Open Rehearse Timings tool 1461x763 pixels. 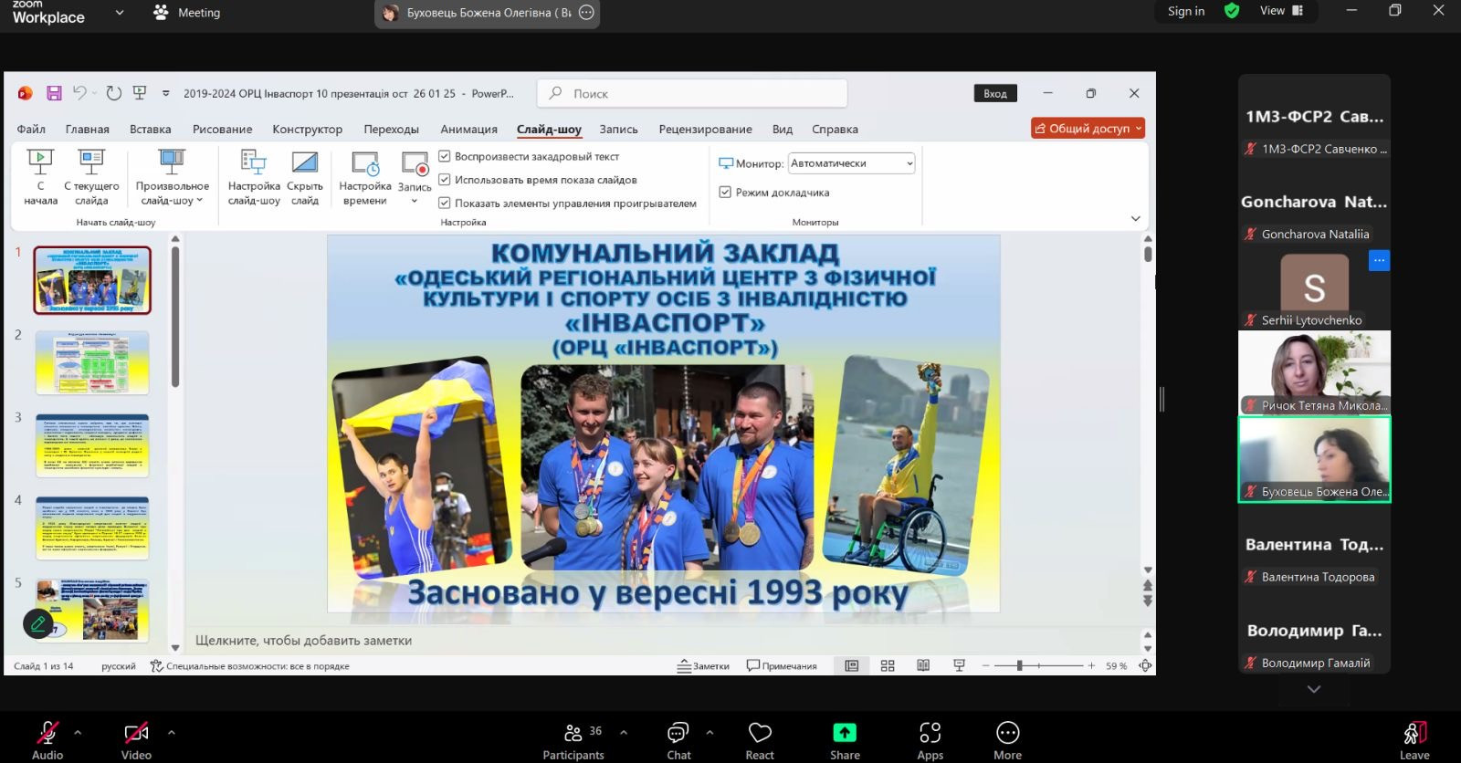[x=364, y=164]
